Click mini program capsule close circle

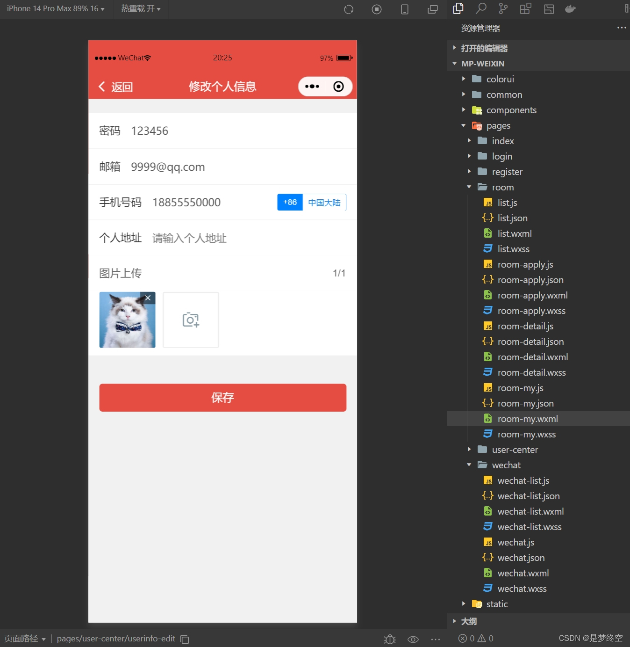coord(338,87)
